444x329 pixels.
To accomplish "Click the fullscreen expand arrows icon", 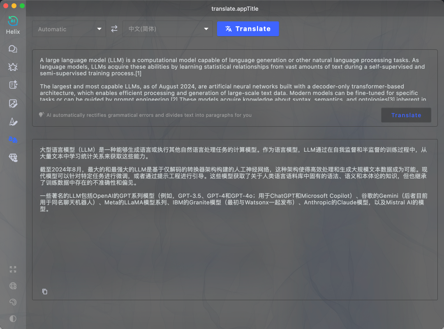I will (13, 269).
